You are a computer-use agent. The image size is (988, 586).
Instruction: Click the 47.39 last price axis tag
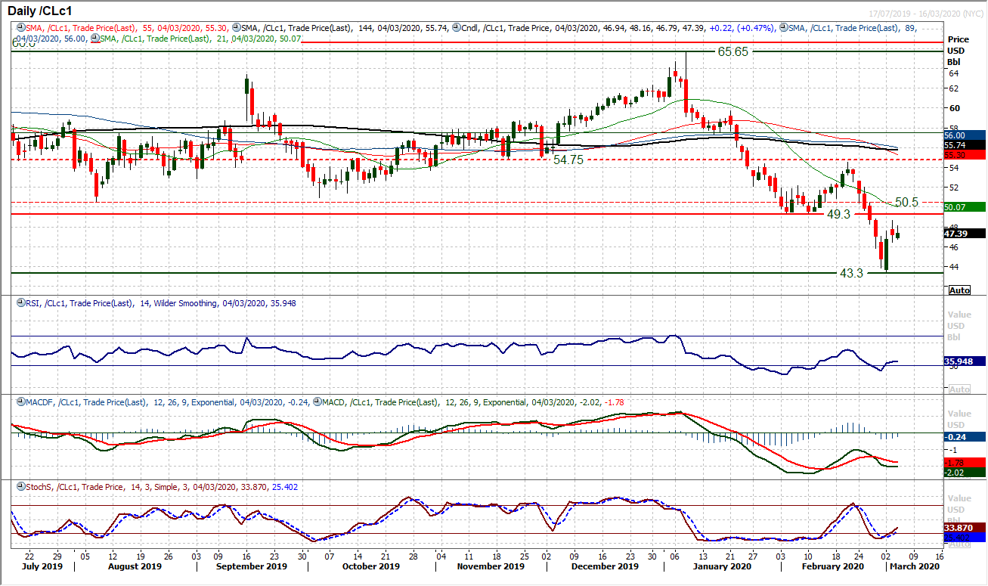click(964, 234)
